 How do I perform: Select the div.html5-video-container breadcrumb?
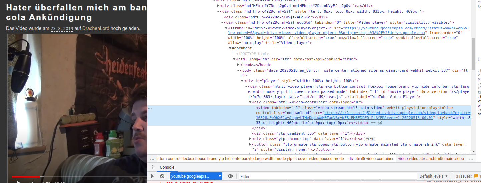[x=371, y=159]
